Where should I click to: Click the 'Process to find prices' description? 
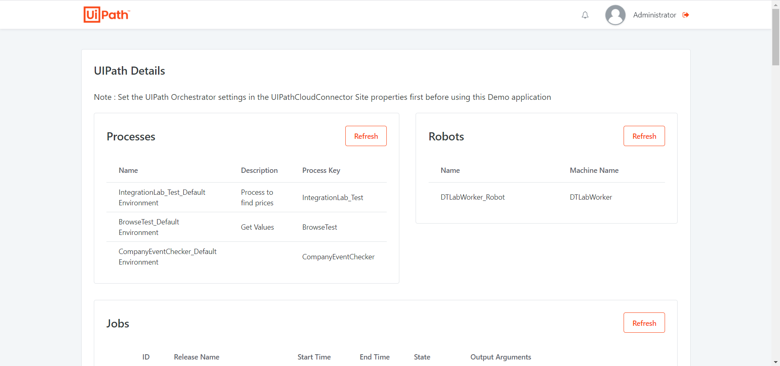[257, 198]
